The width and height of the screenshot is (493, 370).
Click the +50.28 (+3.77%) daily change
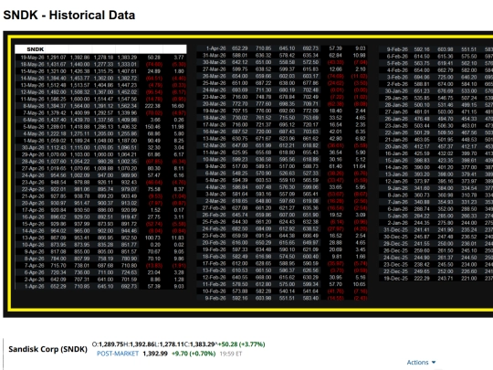point(242,344)
